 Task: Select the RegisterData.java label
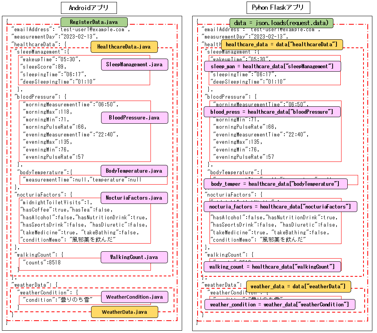pos(94,22)
